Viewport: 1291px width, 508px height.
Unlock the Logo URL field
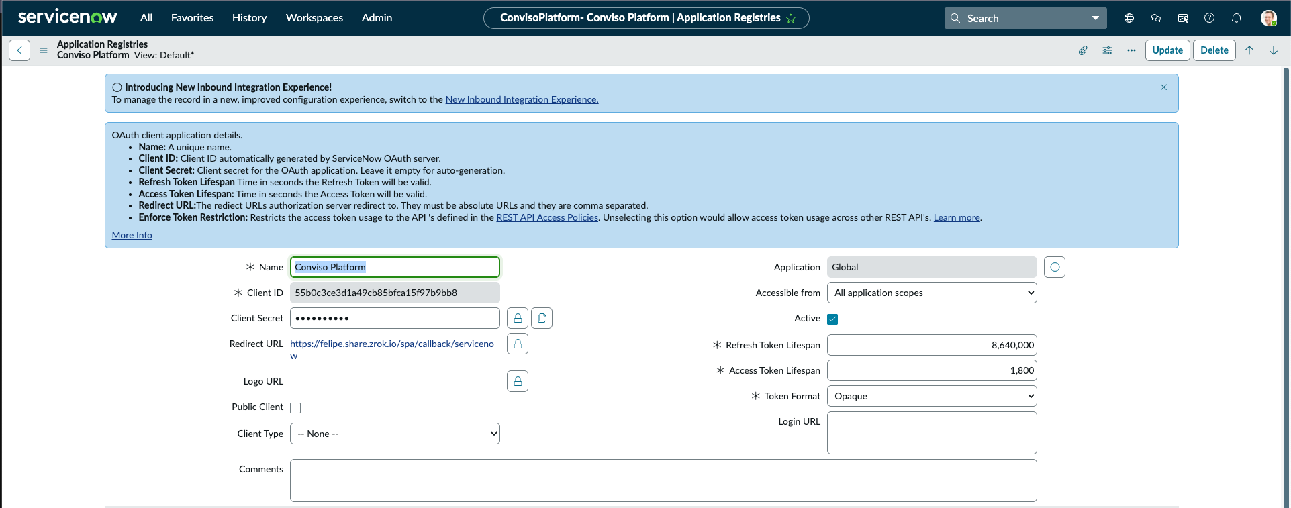click(x=518, y=381)
